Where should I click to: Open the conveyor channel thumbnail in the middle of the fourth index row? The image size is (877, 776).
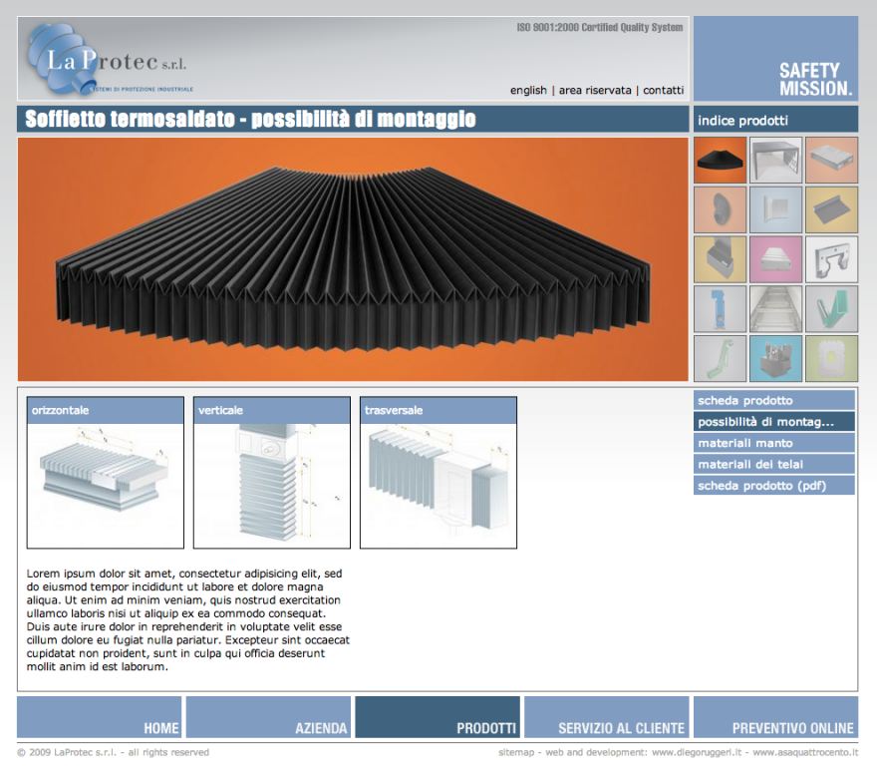[x=775, y=309]
